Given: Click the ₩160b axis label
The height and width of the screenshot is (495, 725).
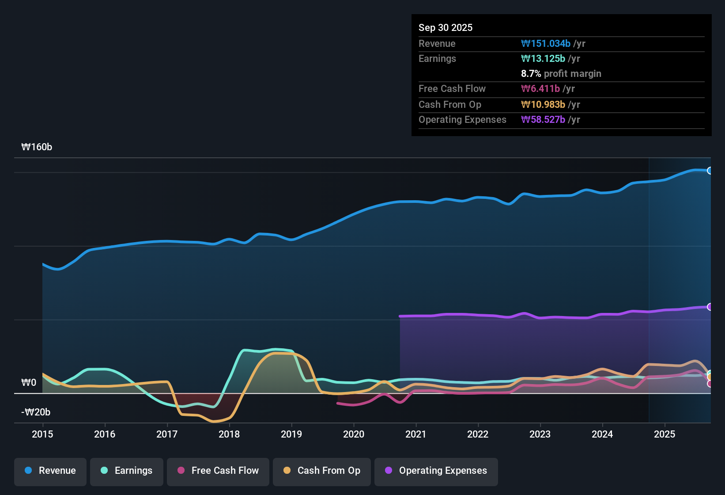Looking at the screenshot, I should click(37, 147).
